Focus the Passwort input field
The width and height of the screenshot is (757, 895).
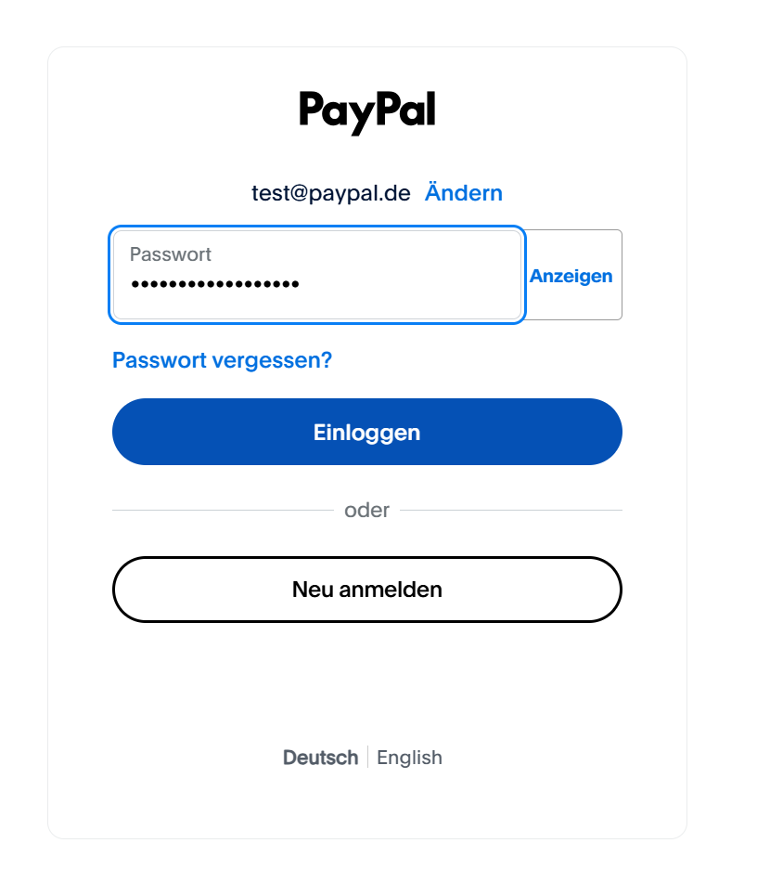pos(316,275)
